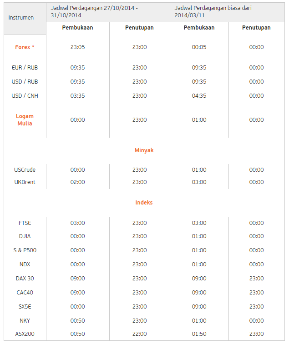Click the DJIA index row label
Viewport: 289px width, 344px height.
[25, 236]
